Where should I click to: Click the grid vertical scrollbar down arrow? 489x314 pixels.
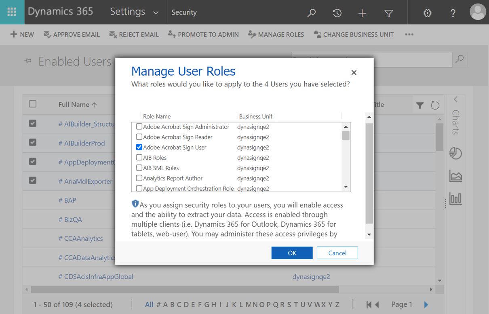click(440, 280)
